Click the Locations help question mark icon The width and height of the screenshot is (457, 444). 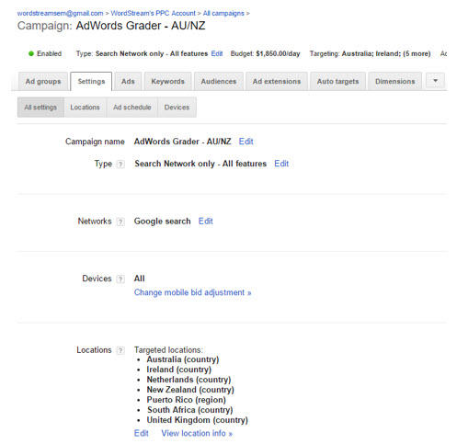pos(120,350)
